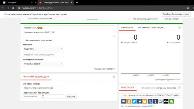Share stream via LiveJournal pencil icon

coord(150,101)
